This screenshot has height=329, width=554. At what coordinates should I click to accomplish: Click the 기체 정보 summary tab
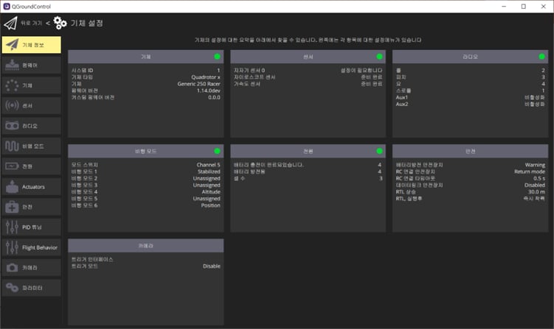pos(30,44)
